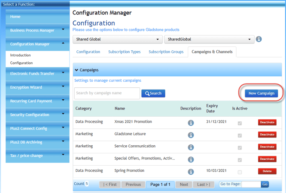Open Configuration sidebar sub-item
Image resolution: width=286 pixels, height=193 pixels.
(21, 63)
